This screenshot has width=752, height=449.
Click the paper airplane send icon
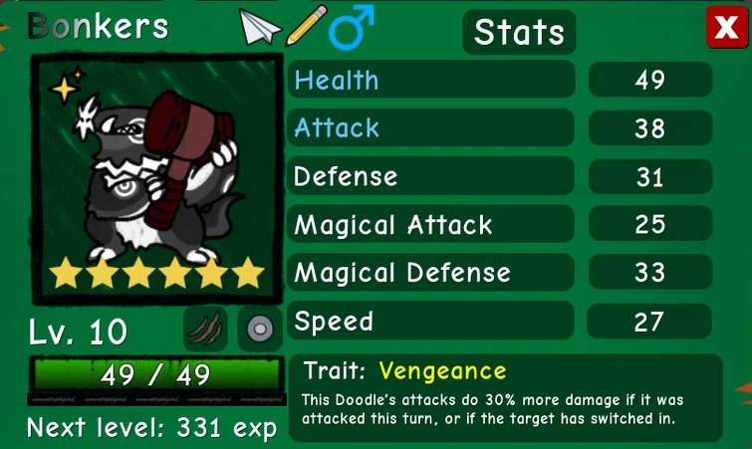click(259, 28)
